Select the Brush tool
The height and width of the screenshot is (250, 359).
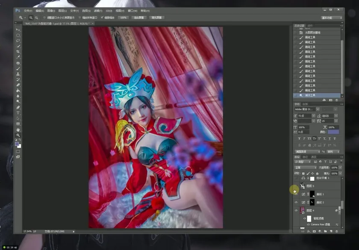coord(18,68)
